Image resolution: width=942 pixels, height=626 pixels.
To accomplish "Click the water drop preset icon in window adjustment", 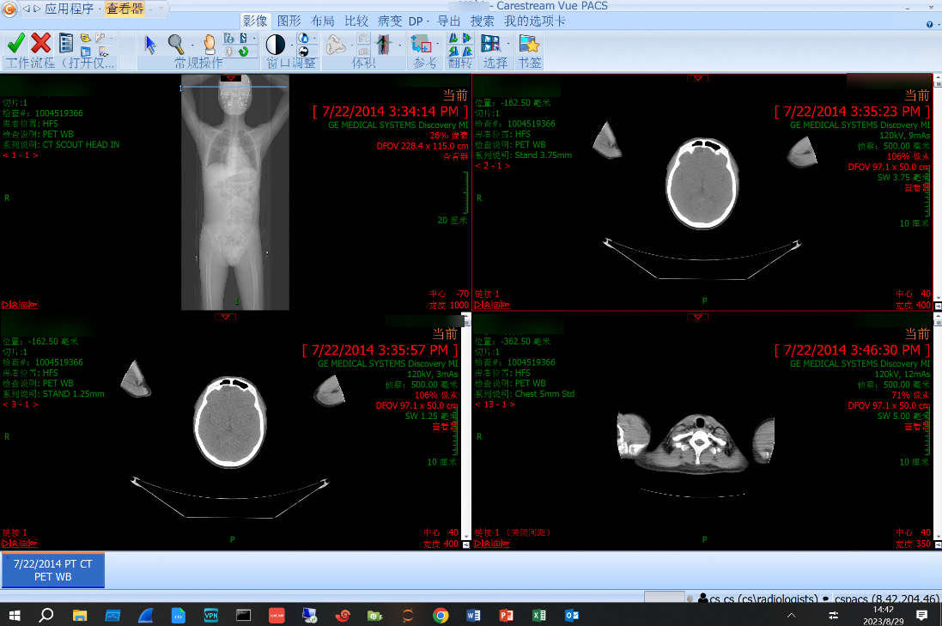I will [303, 39].
